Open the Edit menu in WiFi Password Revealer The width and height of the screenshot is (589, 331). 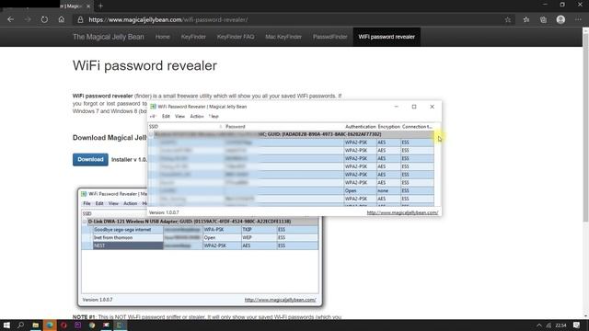[166, 117]
